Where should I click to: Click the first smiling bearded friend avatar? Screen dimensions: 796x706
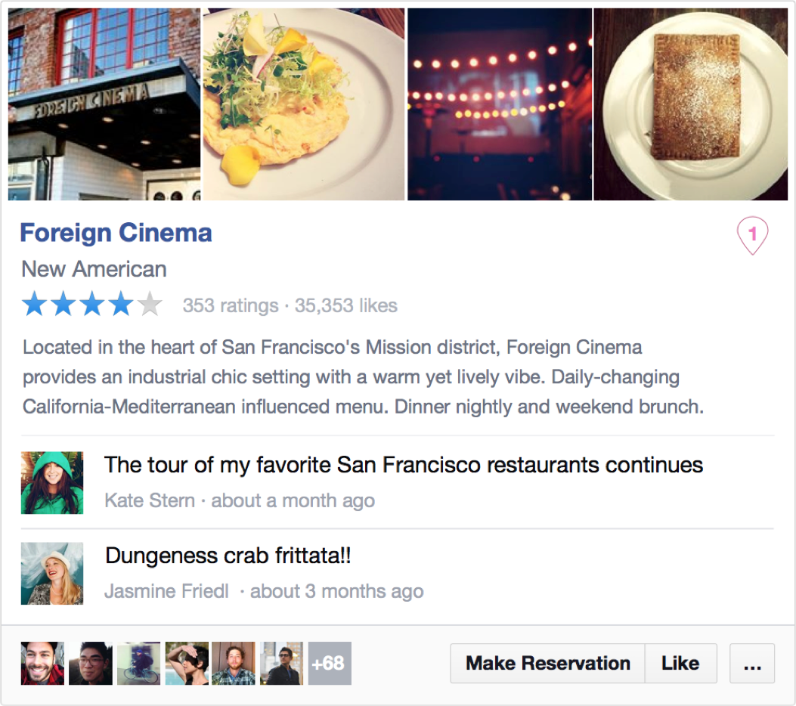point(42,663)
